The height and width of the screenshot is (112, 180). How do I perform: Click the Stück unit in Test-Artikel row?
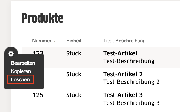[74, 53]
